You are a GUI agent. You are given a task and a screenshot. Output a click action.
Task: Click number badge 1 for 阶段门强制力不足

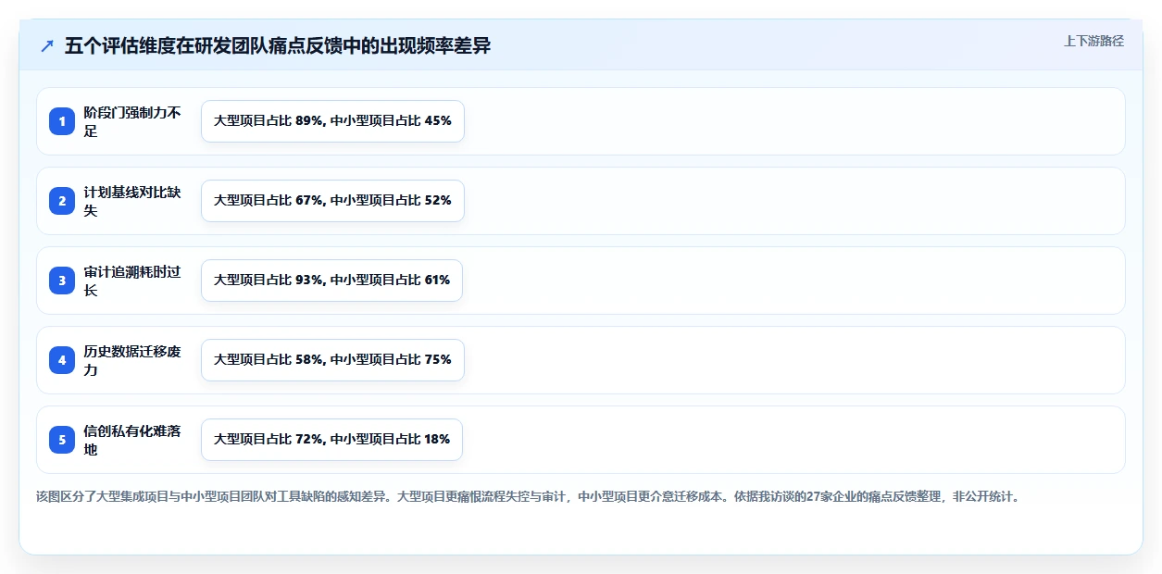click(62, 121)
